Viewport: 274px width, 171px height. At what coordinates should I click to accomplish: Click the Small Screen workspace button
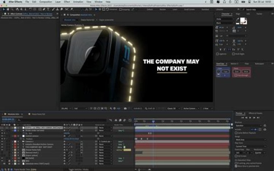pyautogui.click(x=189, y=9)
